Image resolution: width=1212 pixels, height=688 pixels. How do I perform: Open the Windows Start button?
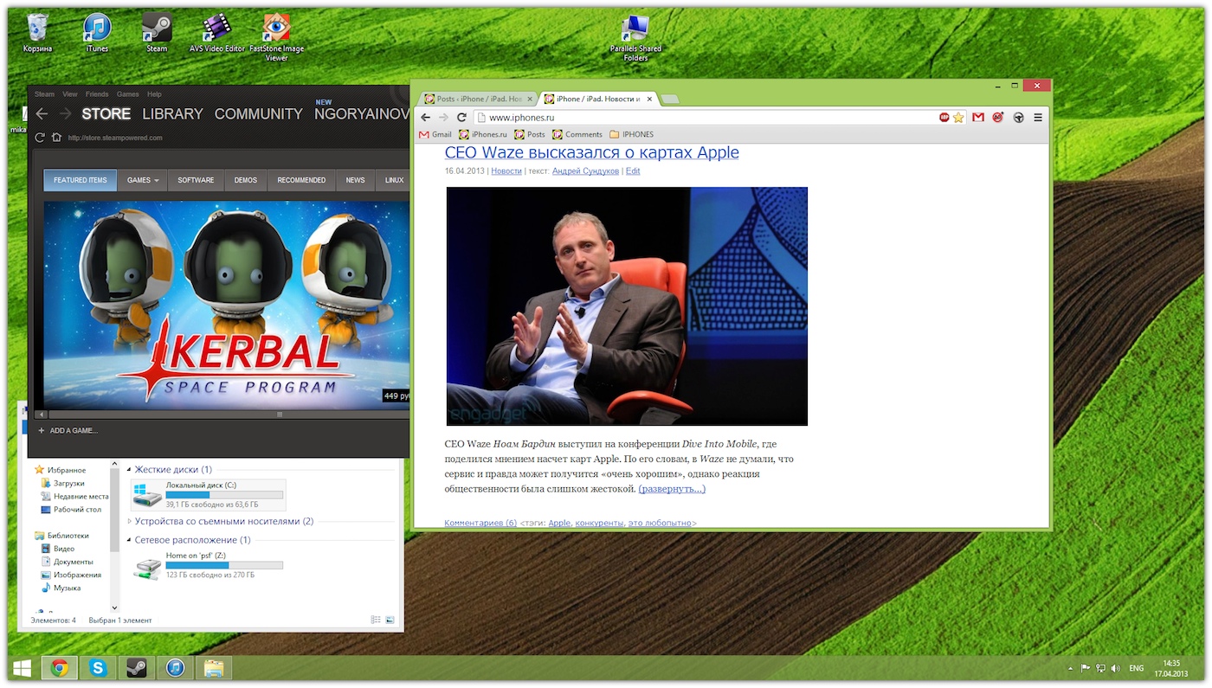pos(23,668)
